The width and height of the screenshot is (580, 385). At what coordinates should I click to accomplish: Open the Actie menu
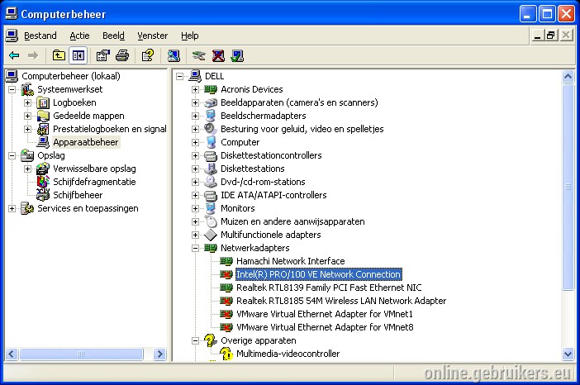tap(79, 36)
